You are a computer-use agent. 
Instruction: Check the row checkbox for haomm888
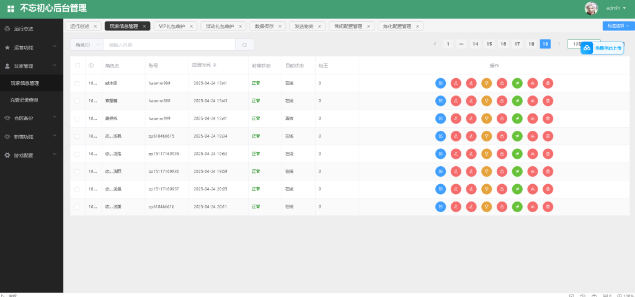78,100
